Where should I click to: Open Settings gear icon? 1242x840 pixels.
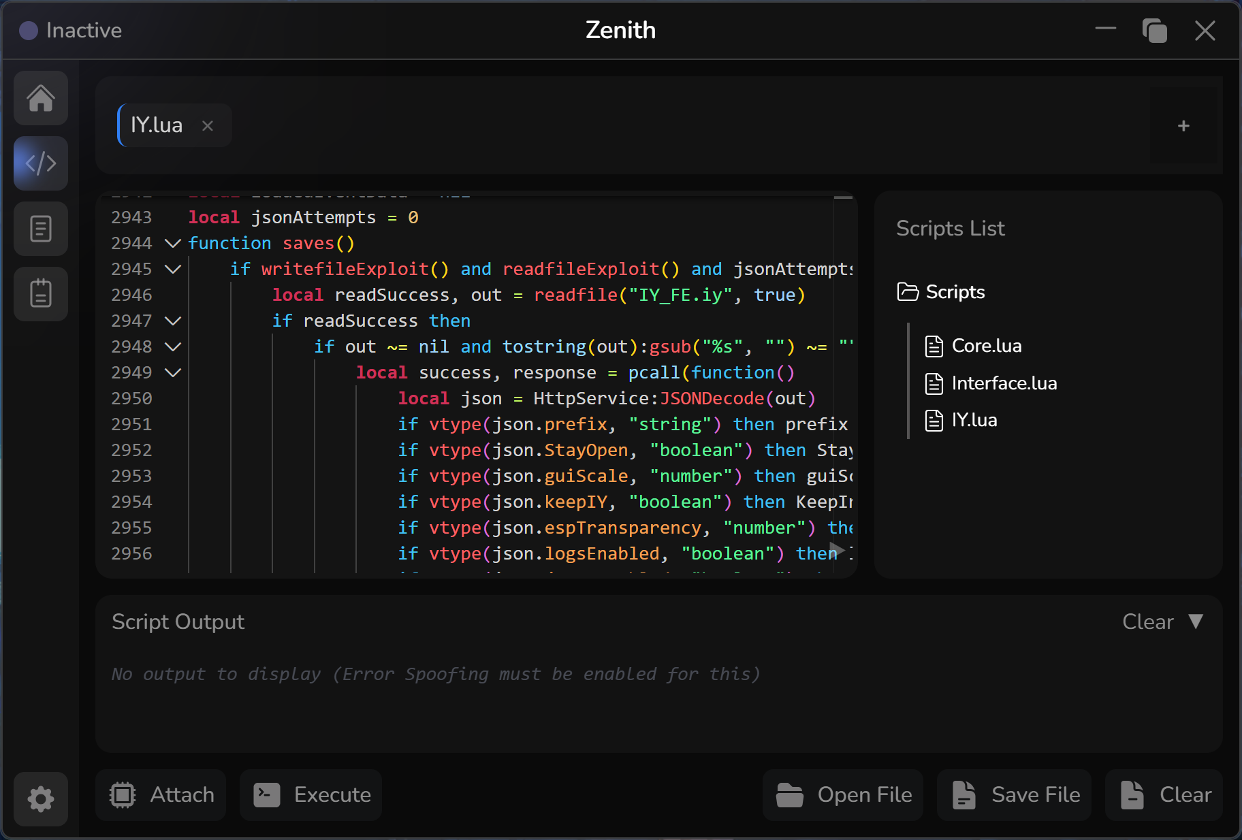(41, 798)
